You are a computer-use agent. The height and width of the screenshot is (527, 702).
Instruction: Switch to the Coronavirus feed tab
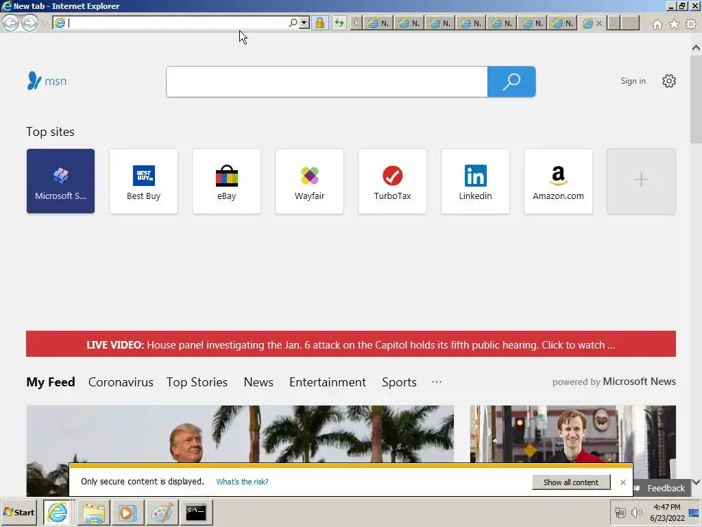pyautogui.click(x=121, y=382)
